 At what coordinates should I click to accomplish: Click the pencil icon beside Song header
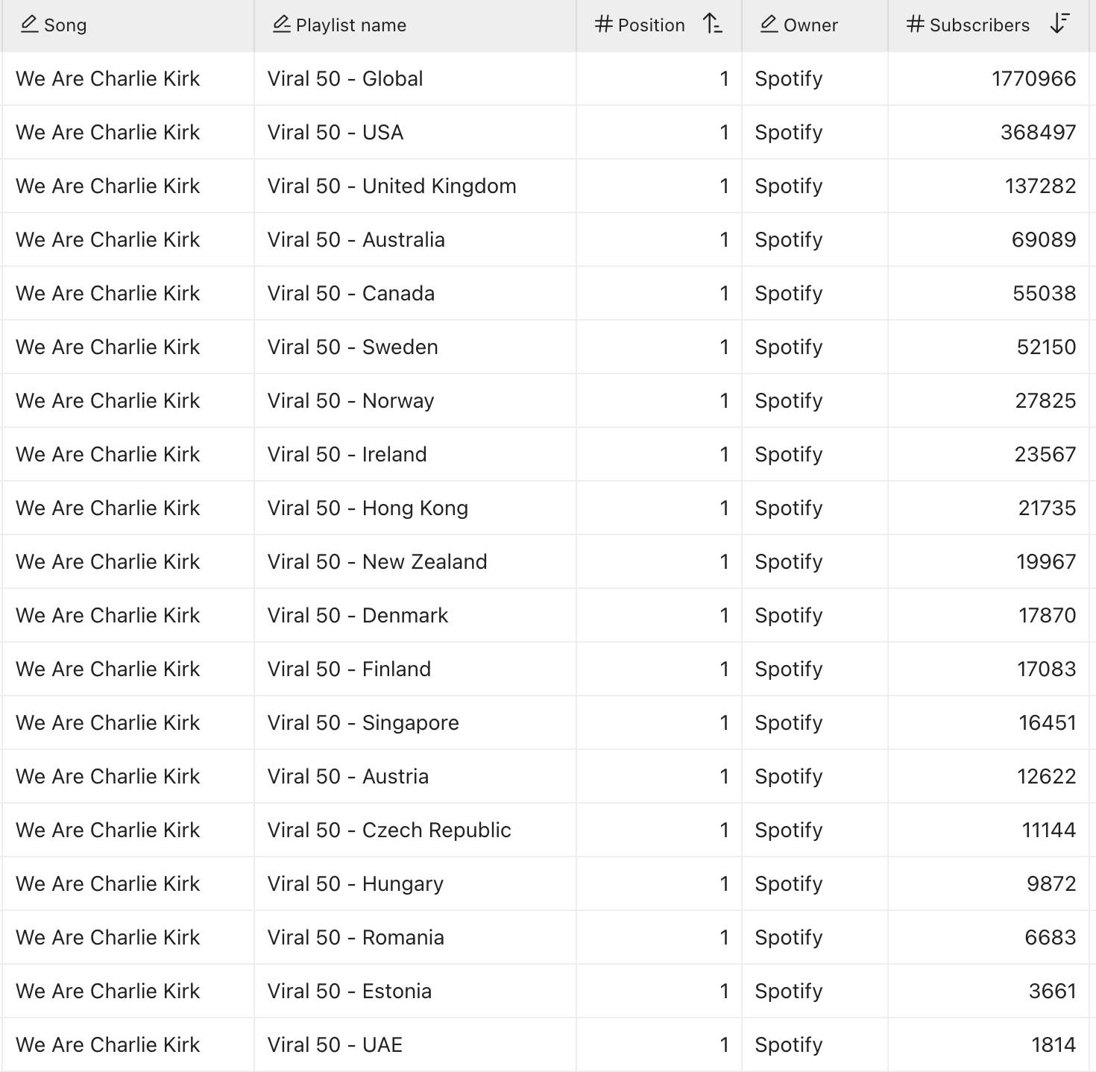pos(29,25)
